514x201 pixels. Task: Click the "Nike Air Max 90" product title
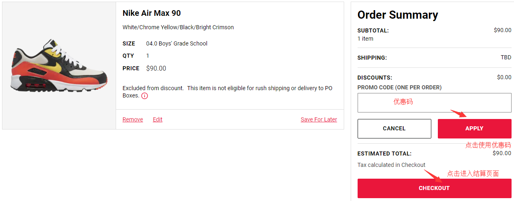[x=152, y=13]
